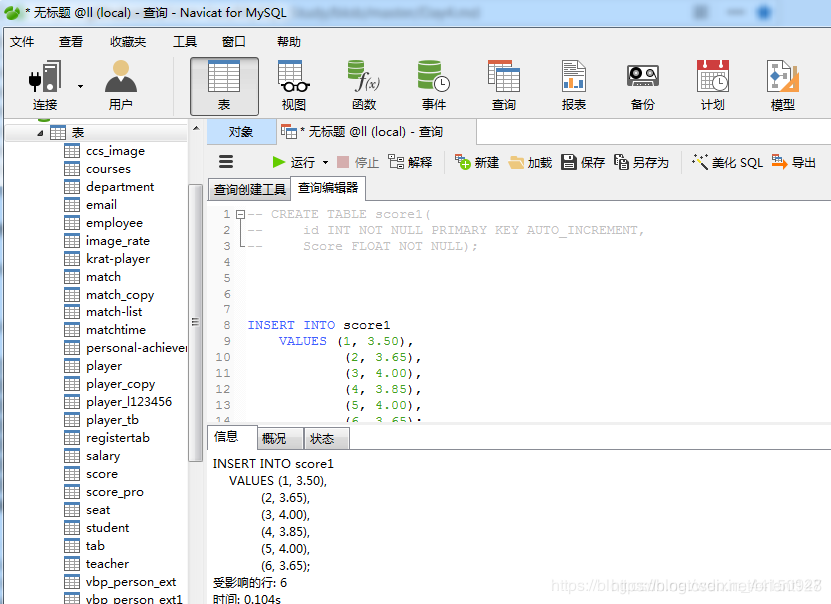Expand the 连接 dropdown arrow
This screenshot has width=831, height=604.
(x=80, y=86)
